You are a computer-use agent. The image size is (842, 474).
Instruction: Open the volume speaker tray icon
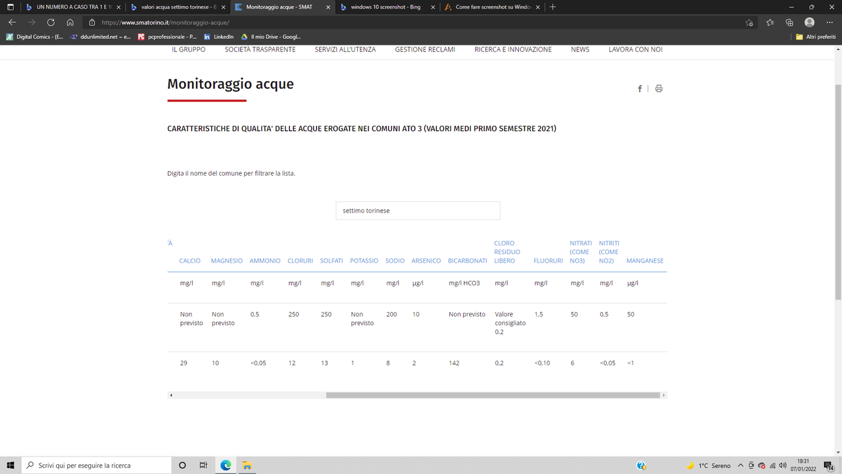point(783,465)
